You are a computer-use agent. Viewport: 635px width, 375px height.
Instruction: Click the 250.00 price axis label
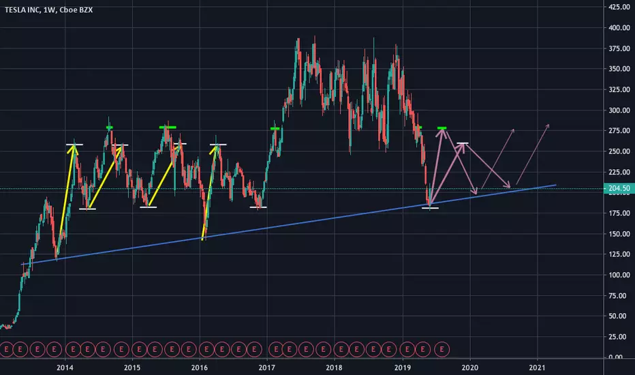(619, 151)
